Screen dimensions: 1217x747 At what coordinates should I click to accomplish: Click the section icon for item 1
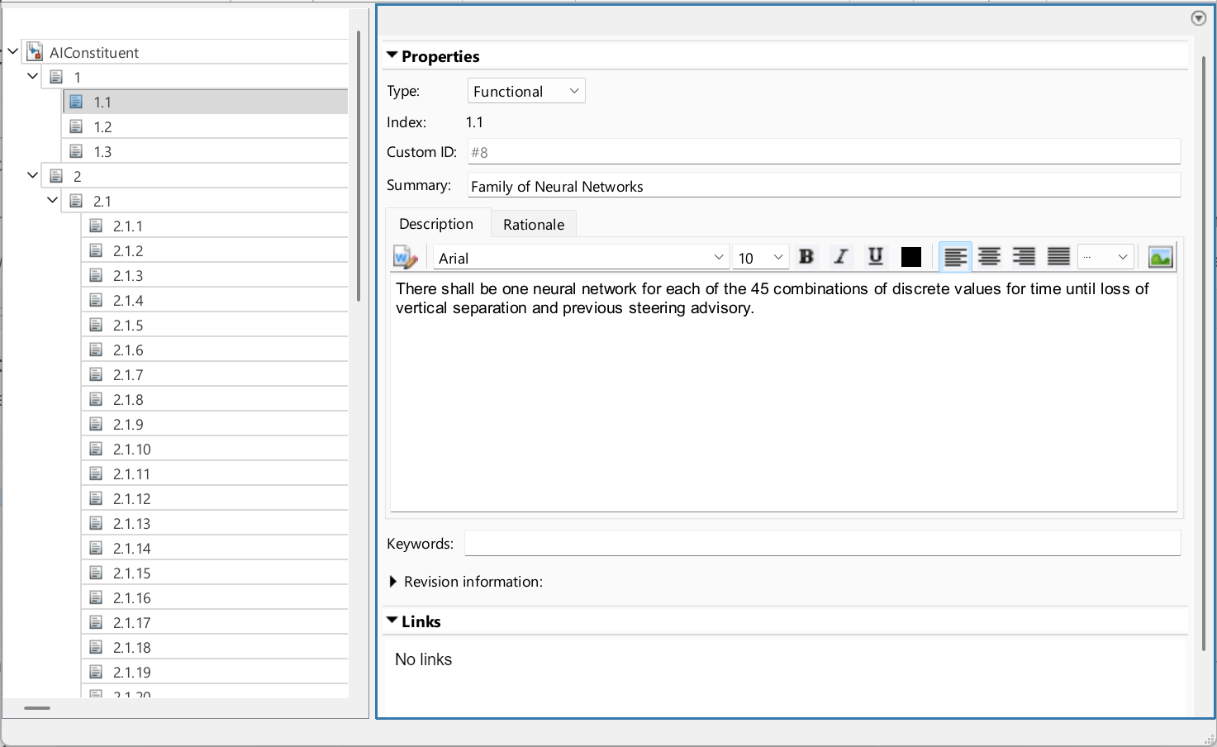point(56,77)
